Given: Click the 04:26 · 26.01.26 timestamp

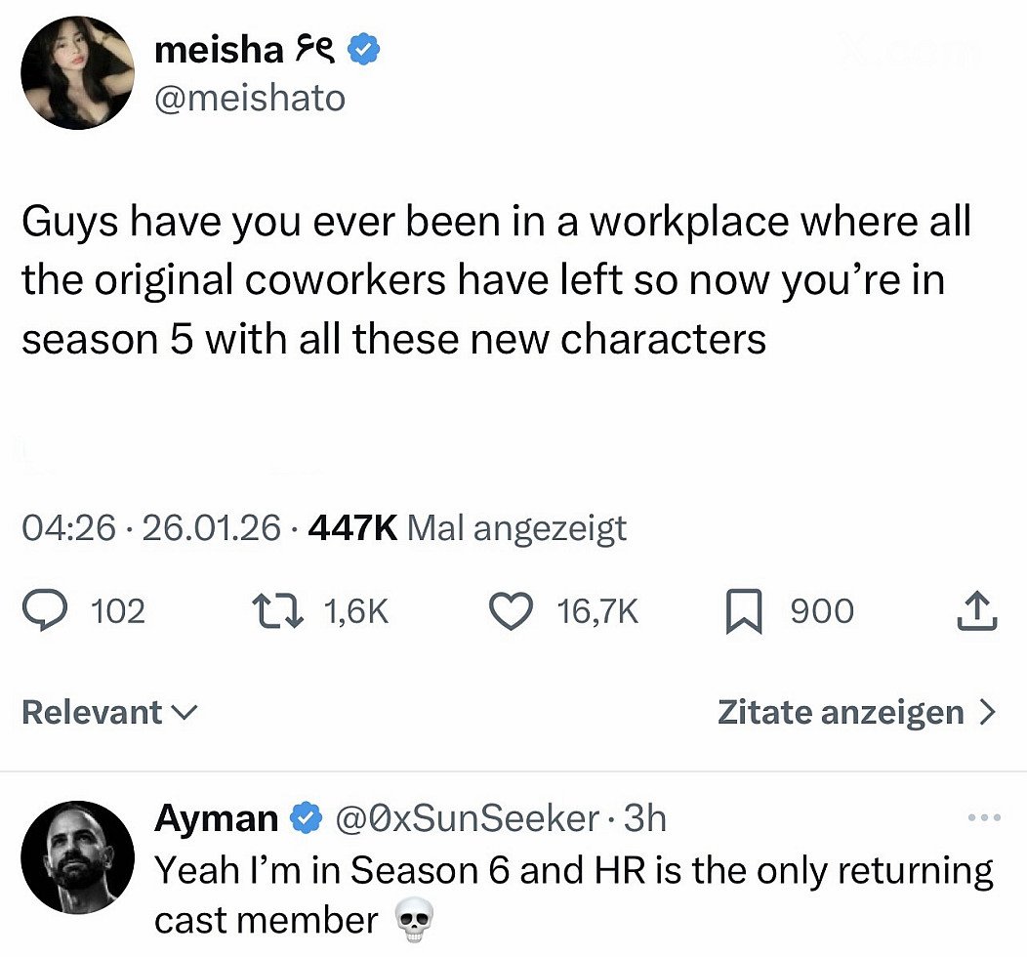Looking at the screenshot, I should pos(151,528).
